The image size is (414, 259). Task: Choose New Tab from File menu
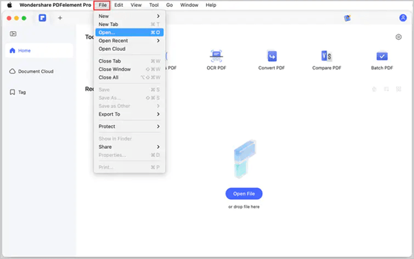[x=129, y=24]
